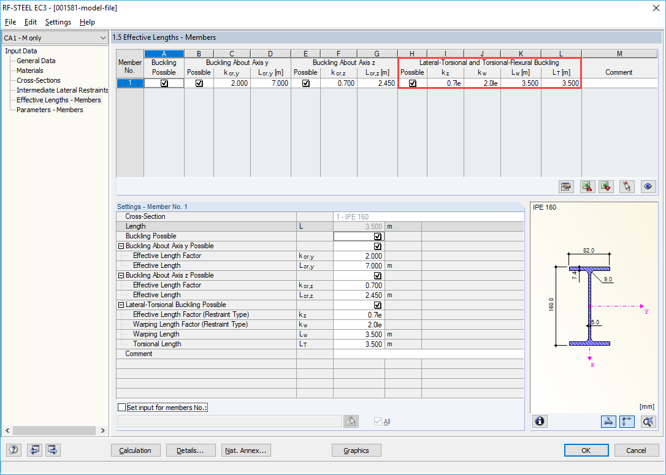Select the Intermediate Lateral Restraints entry
Viewport: 666px width, 475px height.
tap(62, 89)
